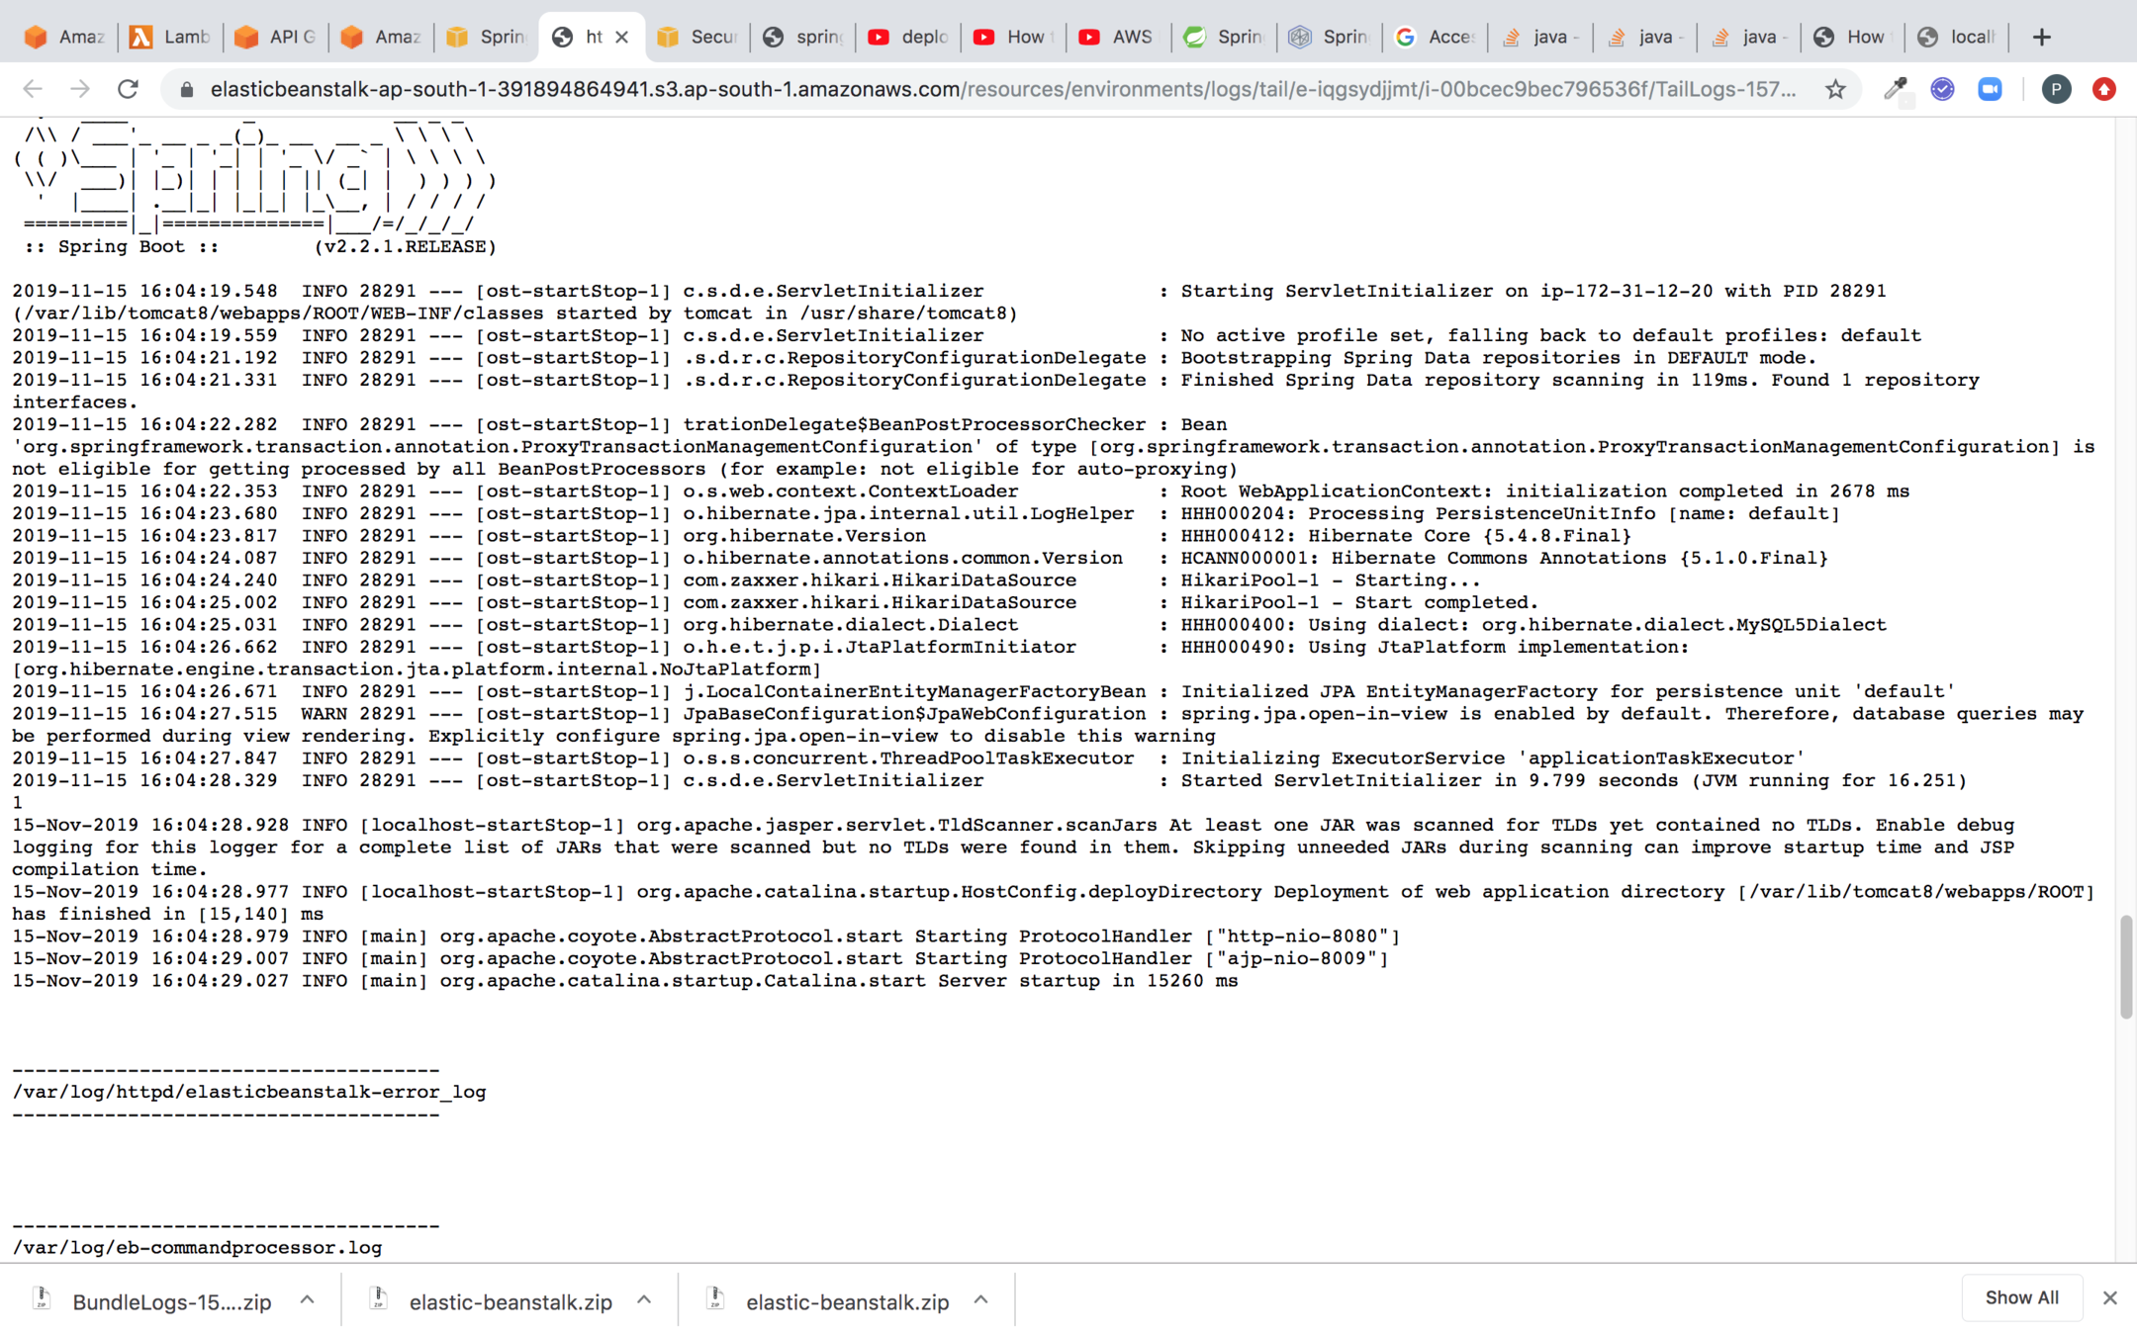Bookmark this page with star icon

point(1835,89)
